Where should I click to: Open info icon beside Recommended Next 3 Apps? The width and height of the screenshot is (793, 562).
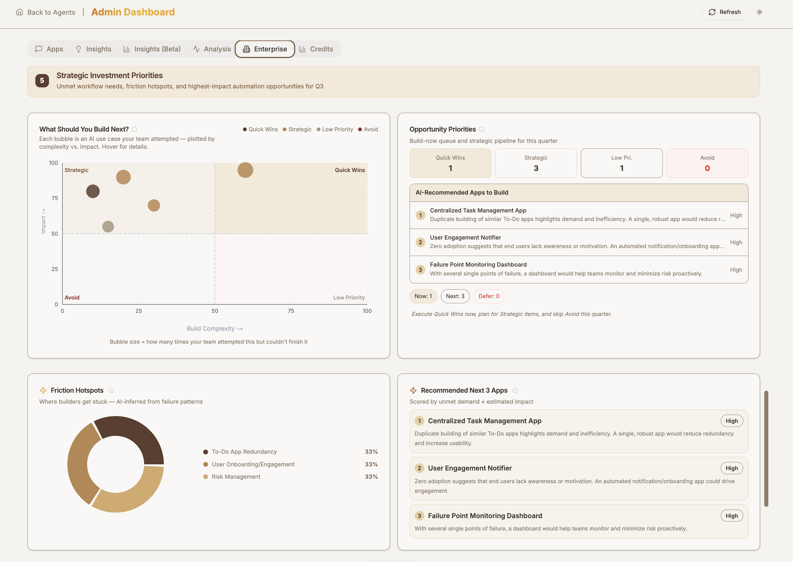[515, 390]
